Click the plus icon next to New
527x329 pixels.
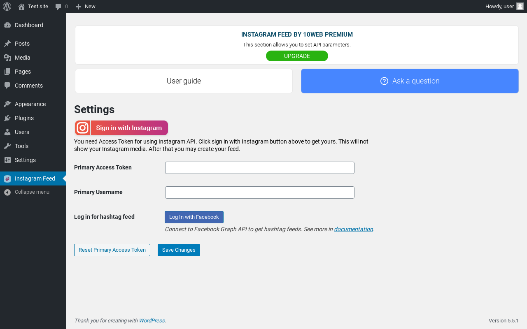point(78,7)
